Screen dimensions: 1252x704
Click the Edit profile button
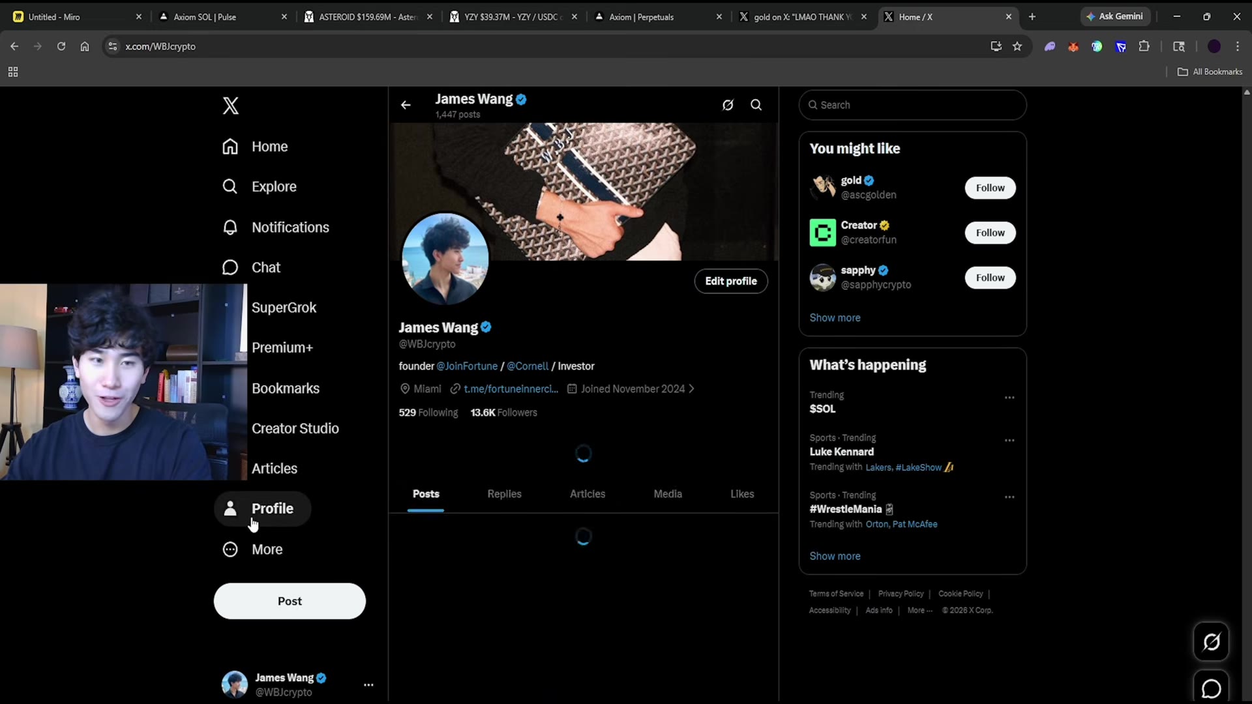tap(731, 281)
